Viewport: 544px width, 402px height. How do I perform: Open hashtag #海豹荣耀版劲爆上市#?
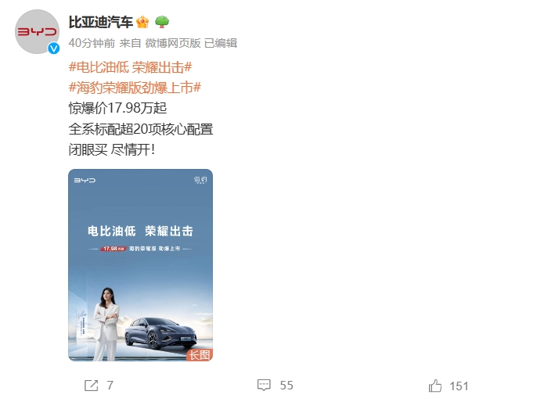pyautogui.click(x=135, y=88)
